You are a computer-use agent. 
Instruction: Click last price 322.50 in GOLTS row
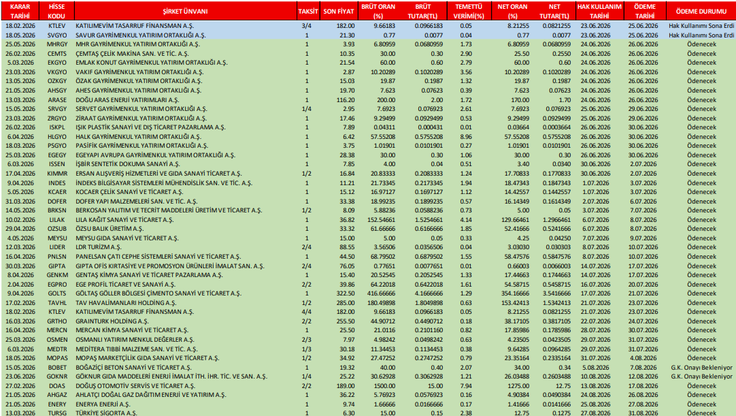pos(346,293)
